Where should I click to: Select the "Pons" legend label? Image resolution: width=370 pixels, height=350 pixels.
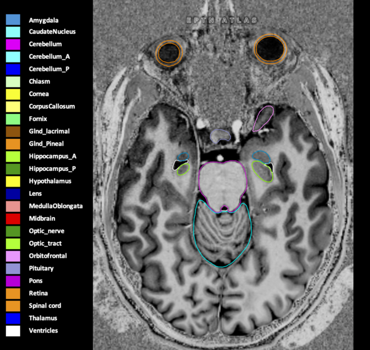pyautogui.click(x=36, y=281)
